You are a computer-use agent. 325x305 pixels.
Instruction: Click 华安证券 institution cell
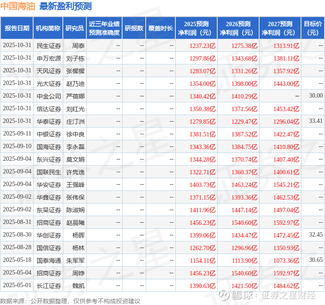[49, 185]
